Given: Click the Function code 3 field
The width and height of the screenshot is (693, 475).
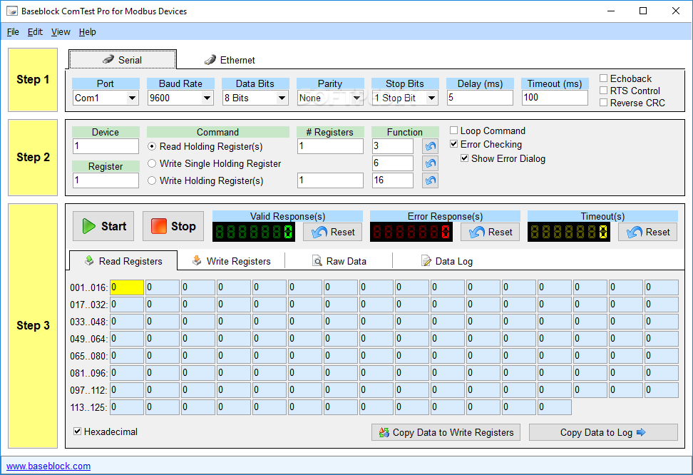Looking at the screenshot, I should (392, 146).
